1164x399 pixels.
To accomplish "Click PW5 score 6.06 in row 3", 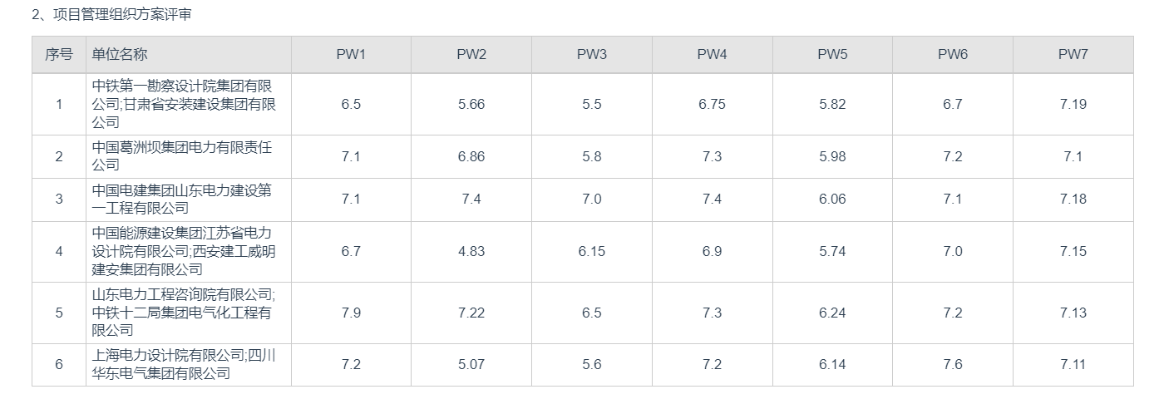I will pos(832,199).
